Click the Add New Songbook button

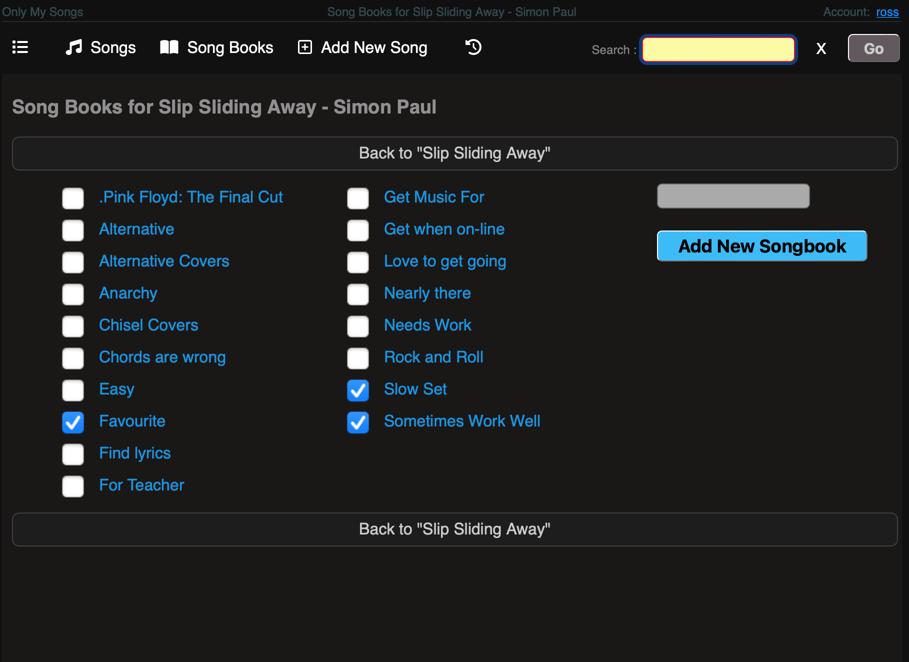coord(761,246)
